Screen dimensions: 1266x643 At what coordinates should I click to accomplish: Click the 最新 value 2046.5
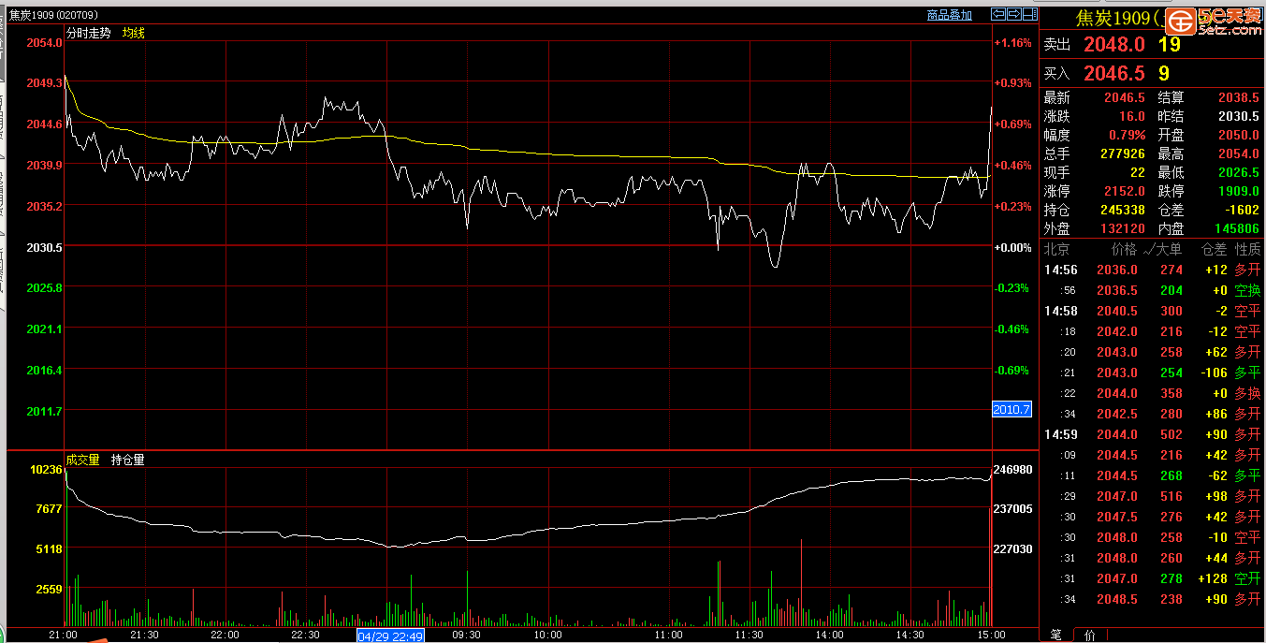pos(1125,97)
